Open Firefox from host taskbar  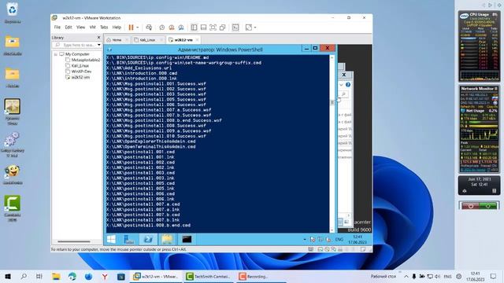click(x=88, y=276)
